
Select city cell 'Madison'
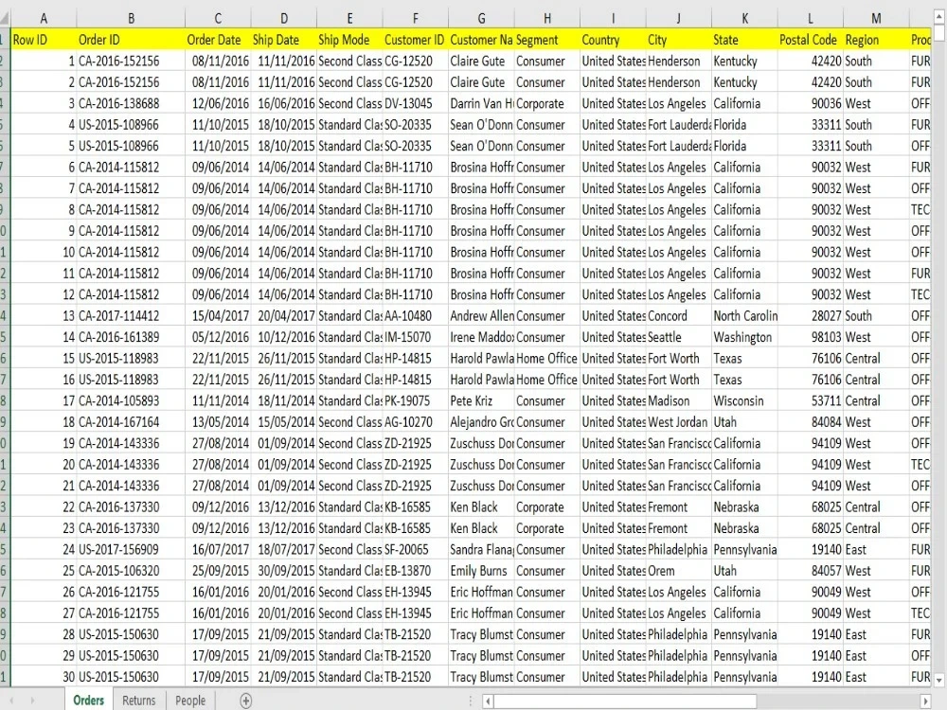[679, 400]
